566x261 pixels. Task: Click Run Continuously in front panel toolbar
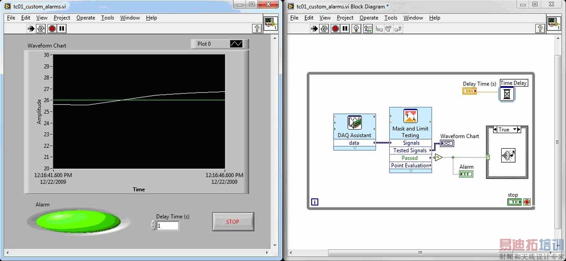42,29
